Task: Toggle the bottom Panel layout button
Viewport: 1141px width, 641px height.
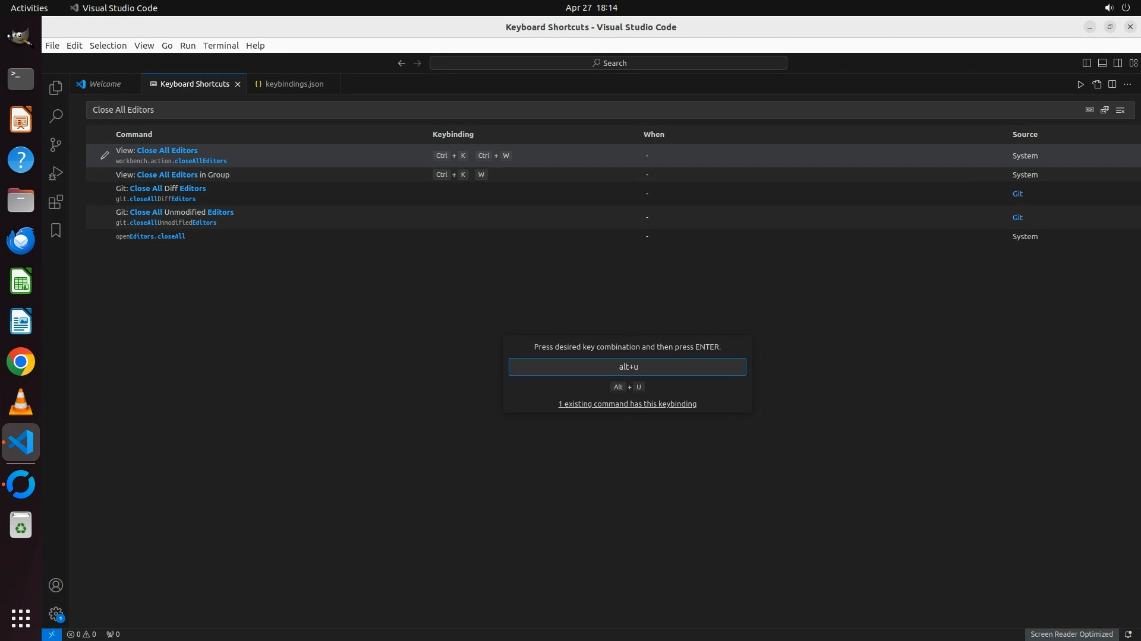Action: click(x=1102, y=63)
